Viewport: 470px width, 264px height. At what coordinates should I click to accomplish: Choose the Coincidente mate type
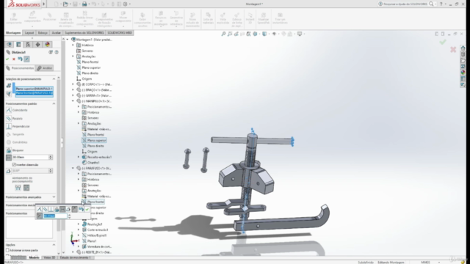pyautogui.click(x=17, y=110)
